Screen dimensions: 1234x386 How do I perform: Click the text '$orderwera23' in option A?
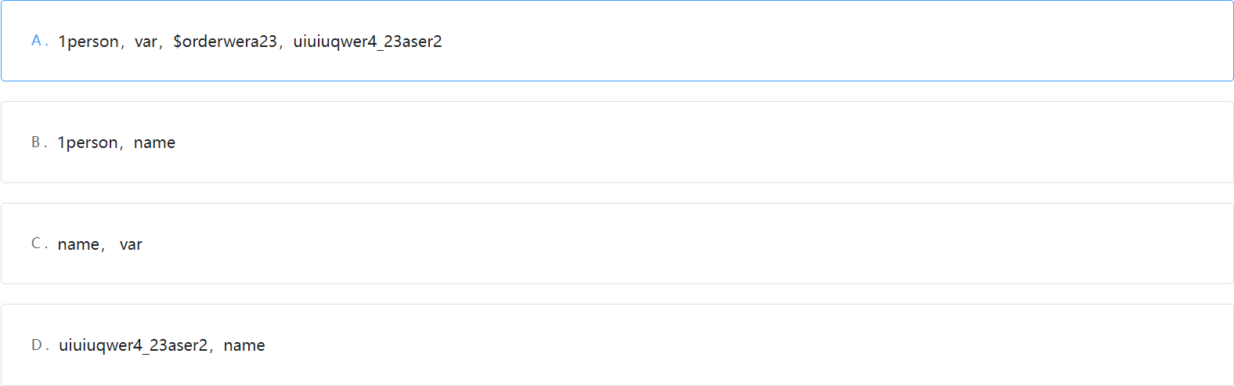click(225, 41)
